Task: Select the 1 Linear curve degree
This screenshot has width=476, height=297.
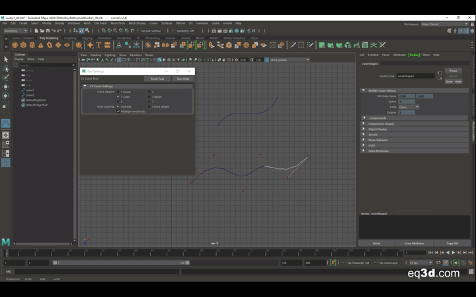Action: click(x=118, y=92)
